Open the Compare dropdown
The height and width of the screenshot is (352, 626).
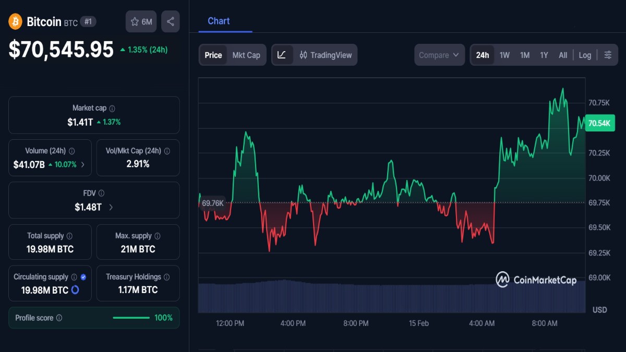[x=439, y=54]
